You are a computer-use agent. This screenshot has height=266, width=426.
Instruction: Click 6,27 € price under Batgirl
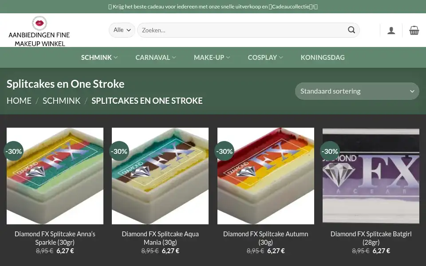381,251
